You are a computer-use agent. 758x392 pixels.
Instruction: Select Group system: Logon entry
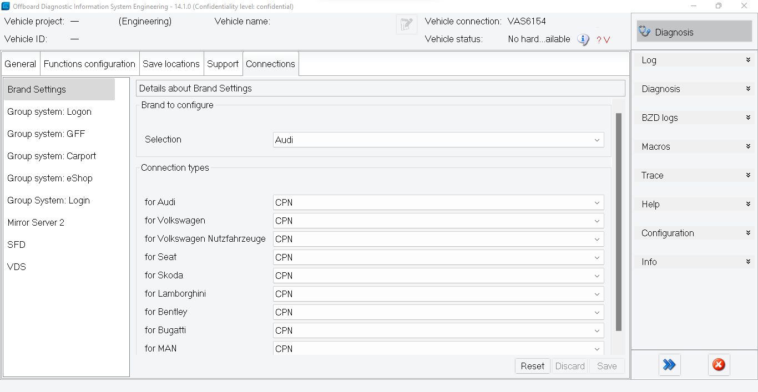click(49, 111)
